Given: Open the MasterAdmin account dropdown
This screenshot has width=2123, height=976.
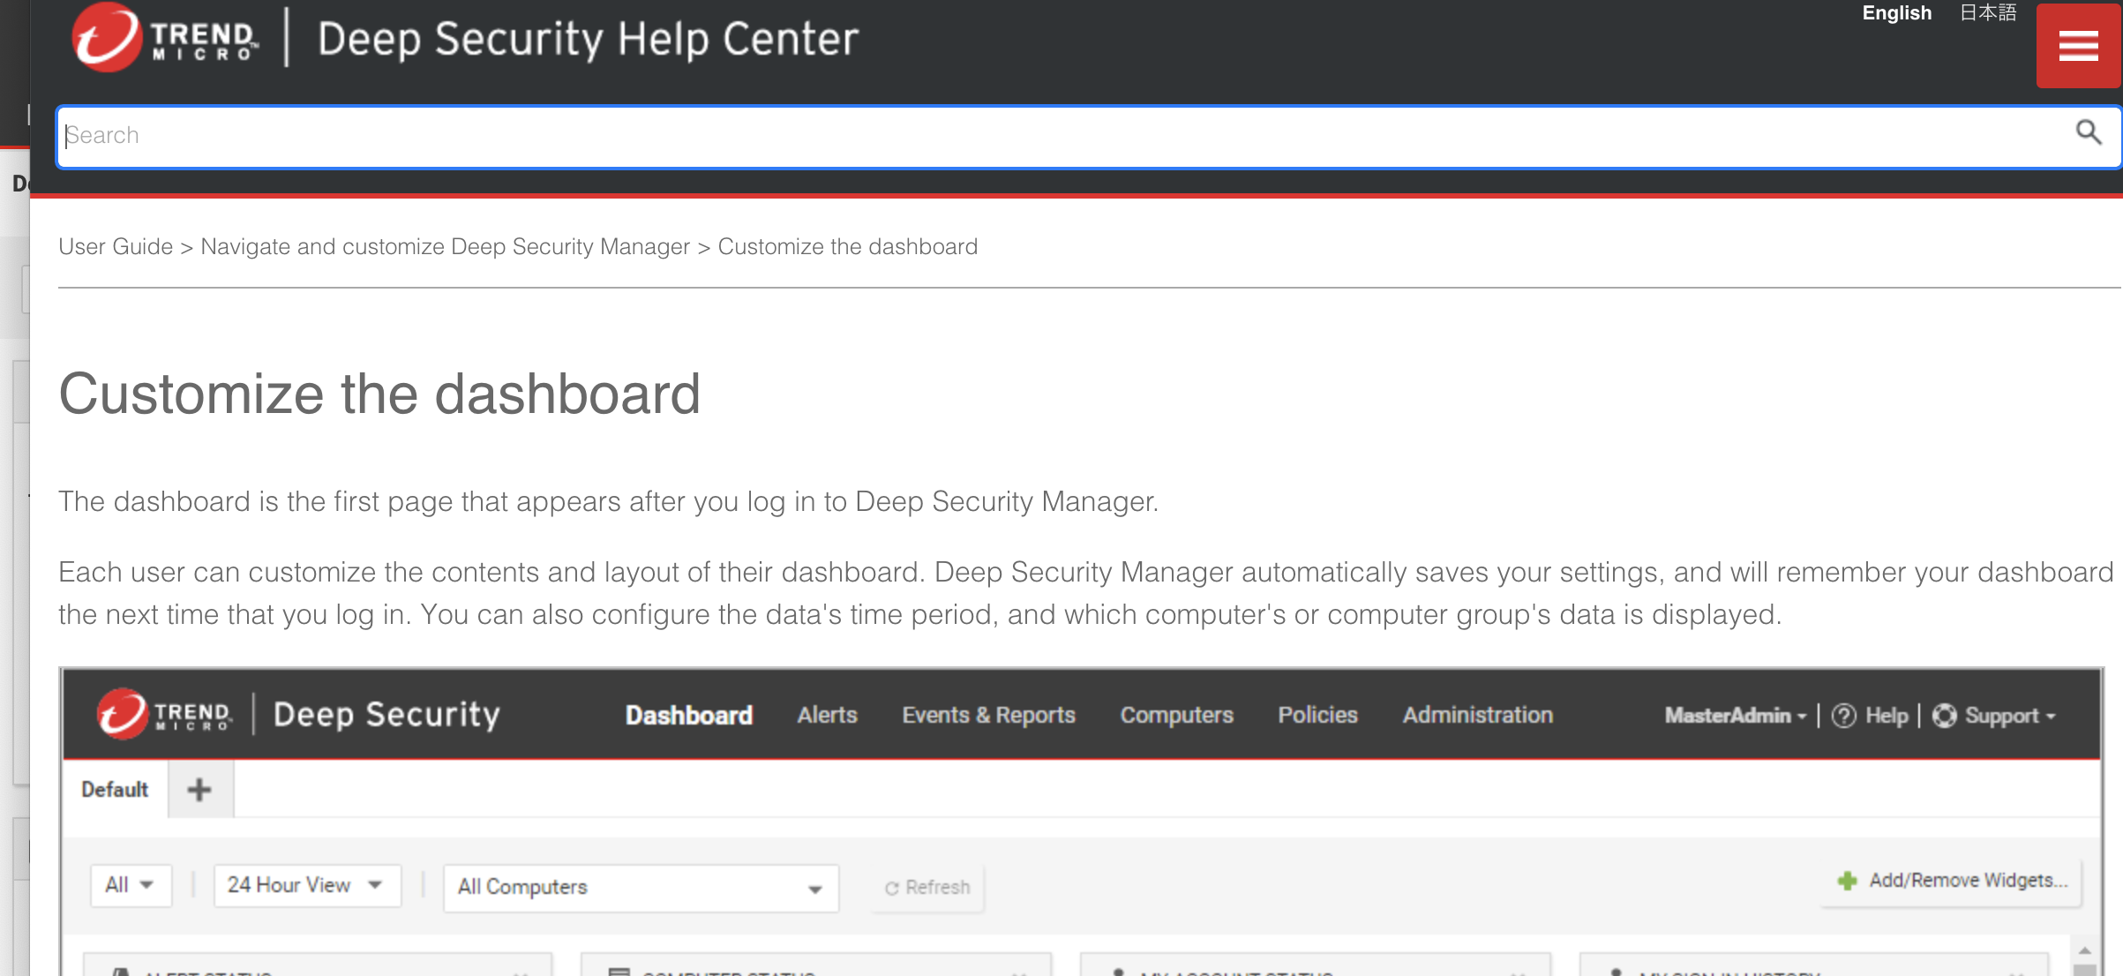Looking at the screenshot, I should point(1735,716).
